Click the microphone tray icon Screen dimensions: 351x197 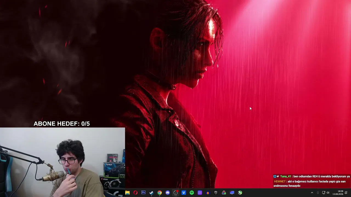click(x=318, y=193)
